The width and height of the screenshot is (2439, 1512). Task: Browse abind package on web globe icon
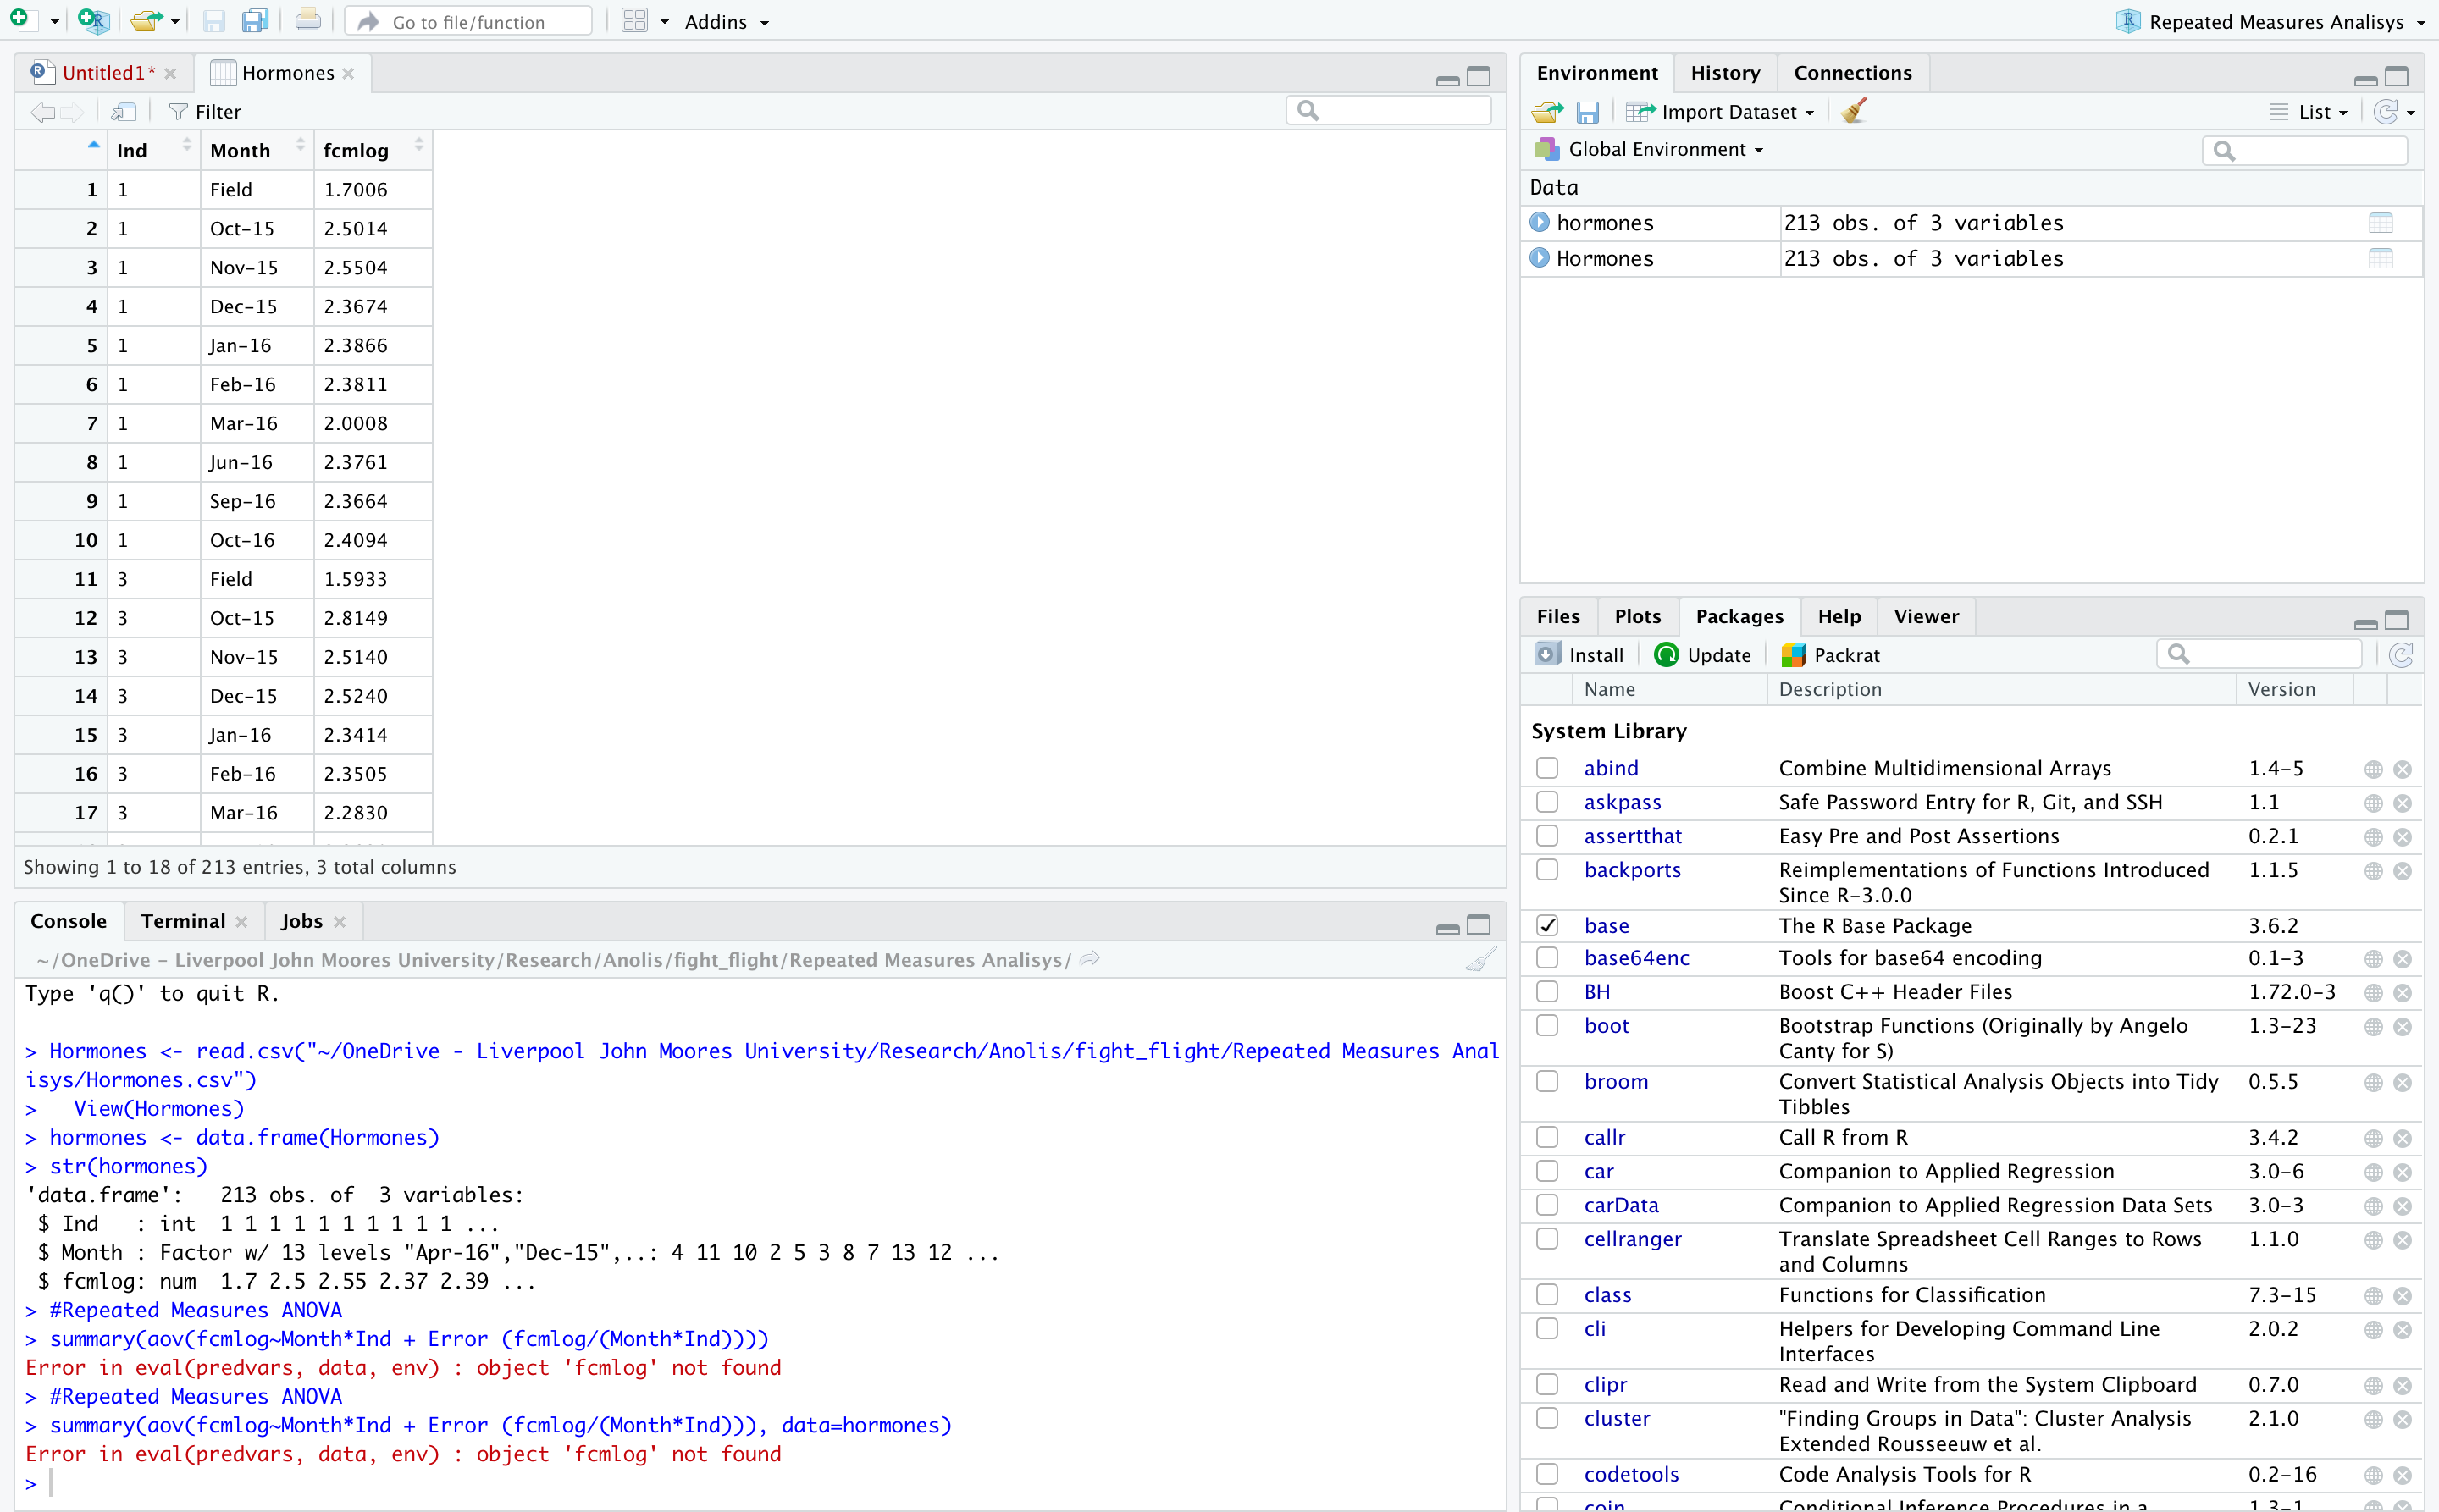pyautogui.click(x=2373, y=769)
